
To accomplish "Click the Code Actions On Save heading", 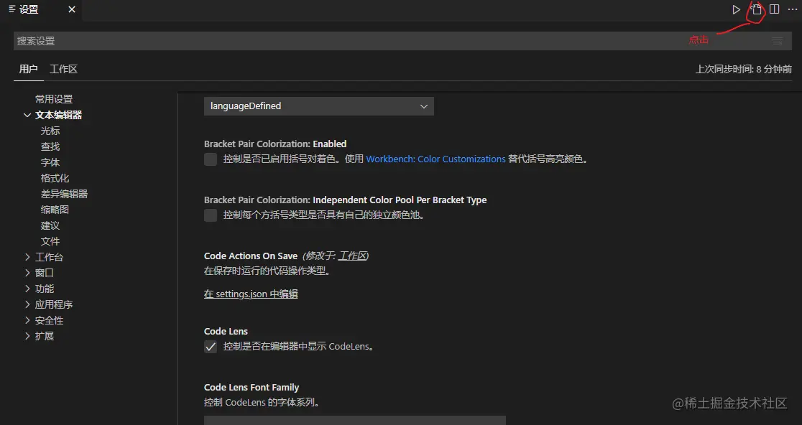I will (x=251, y=256).
